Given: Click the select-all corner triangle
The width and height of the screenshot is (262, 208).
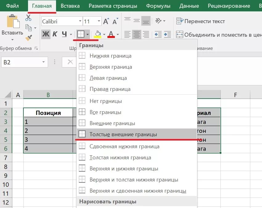Looking at the screenshot, I should click(x=8, y=95).
